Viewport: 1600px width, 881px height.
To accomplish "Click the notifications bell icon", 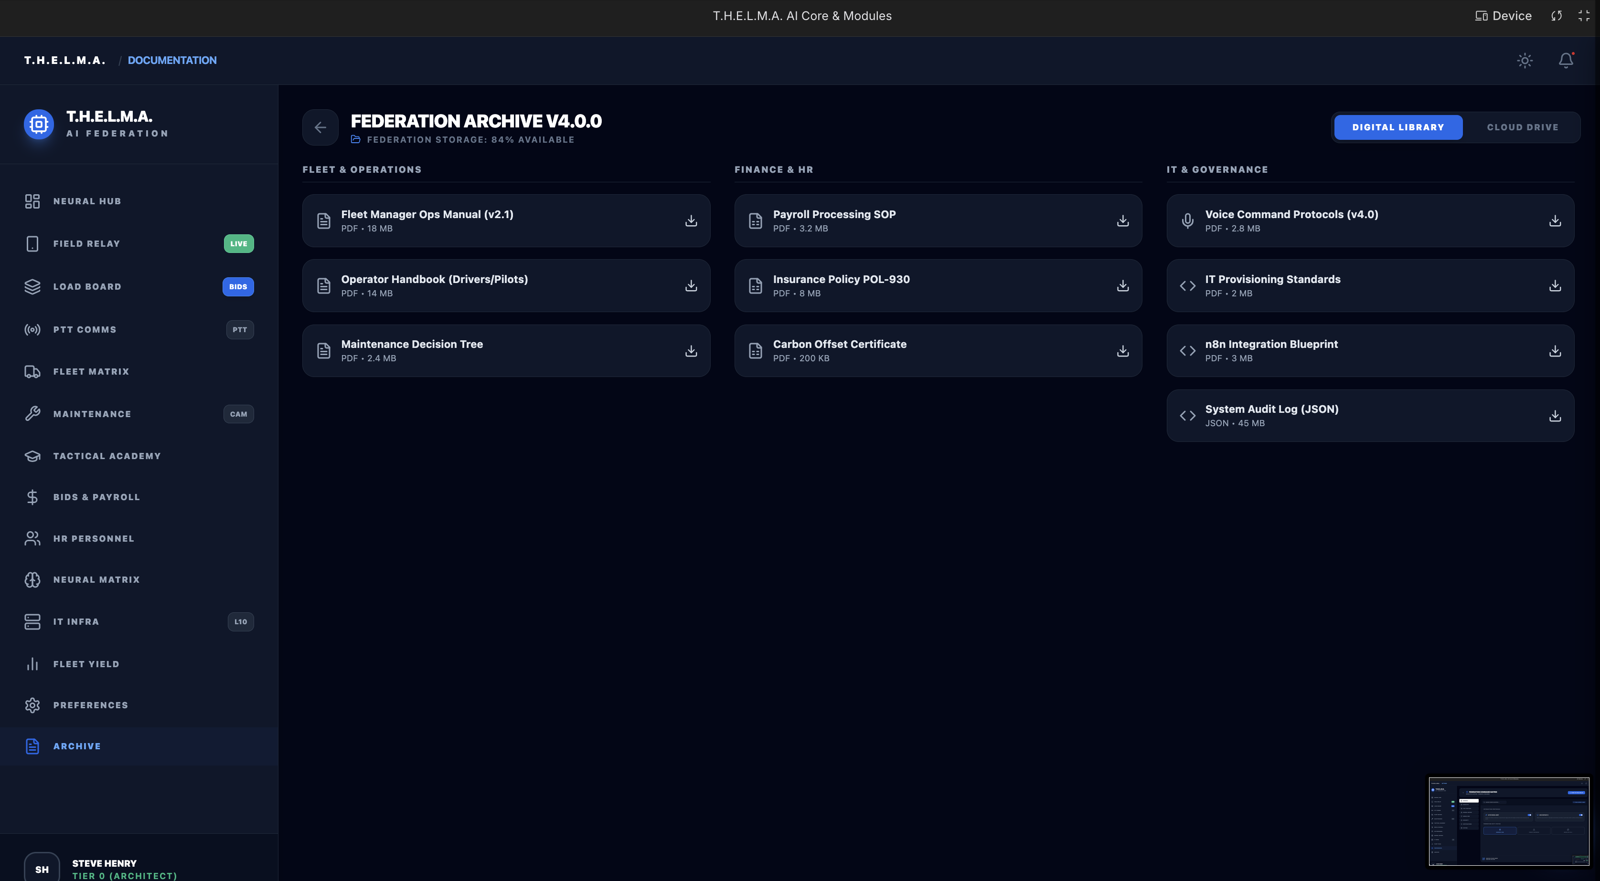I will tap(1566, 60).
